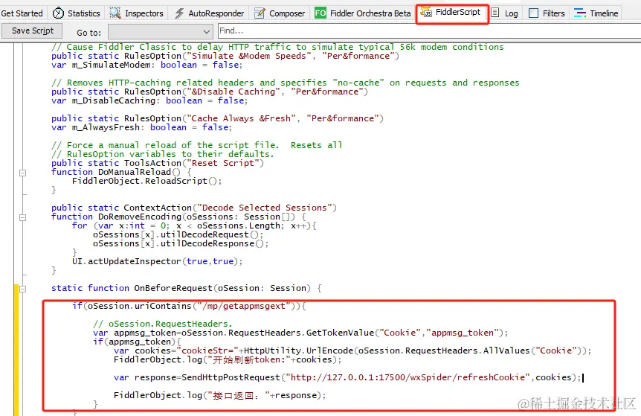Click the comment 'Force a manual reload'

196,145
